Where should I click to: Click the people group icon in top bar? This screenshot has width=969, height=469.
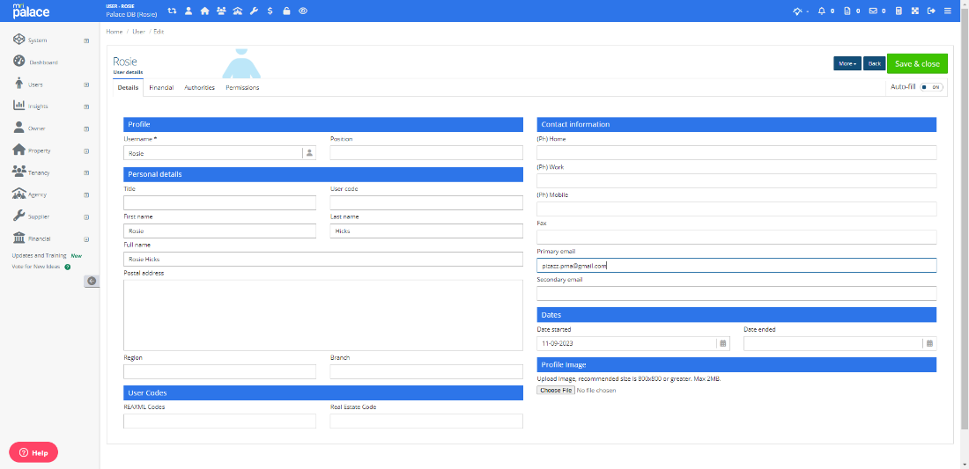(221, 11)
